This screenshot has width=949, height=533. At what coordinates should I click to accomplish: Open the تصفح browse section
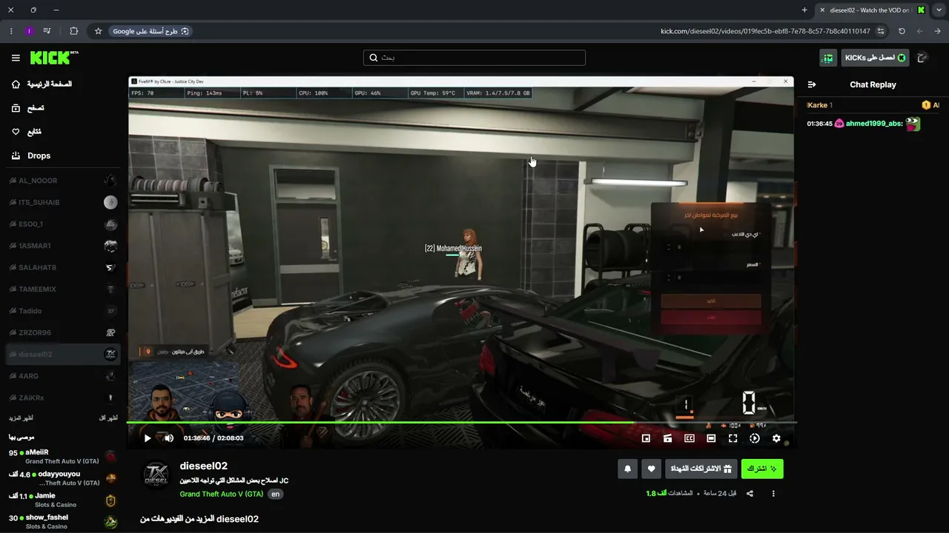(27, 108)
